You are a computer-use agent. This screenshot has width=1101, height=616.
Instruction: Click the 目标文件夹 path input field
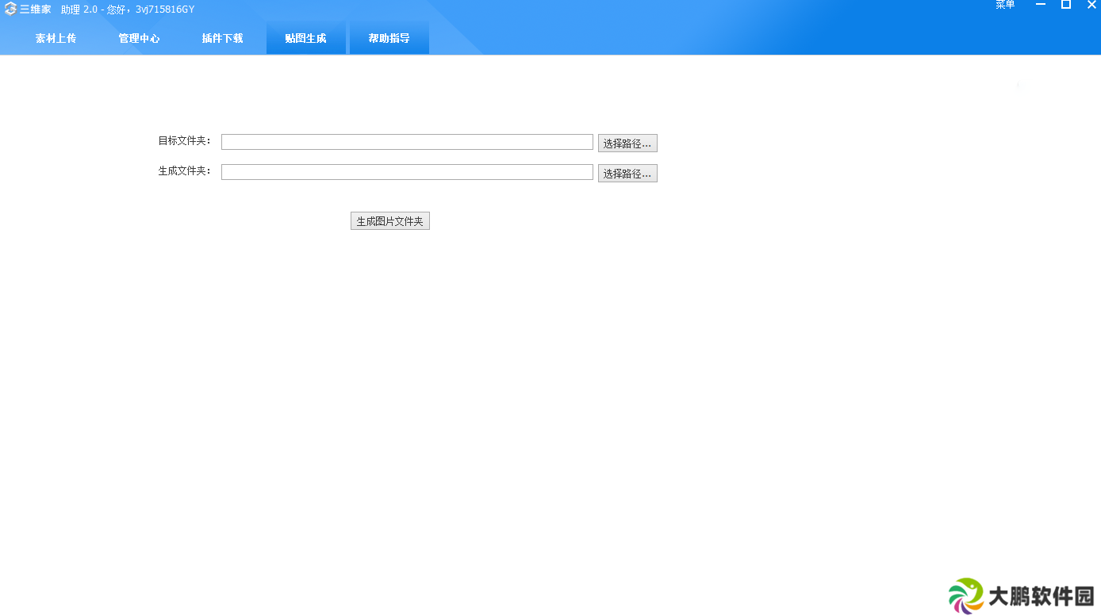(407, 142)
